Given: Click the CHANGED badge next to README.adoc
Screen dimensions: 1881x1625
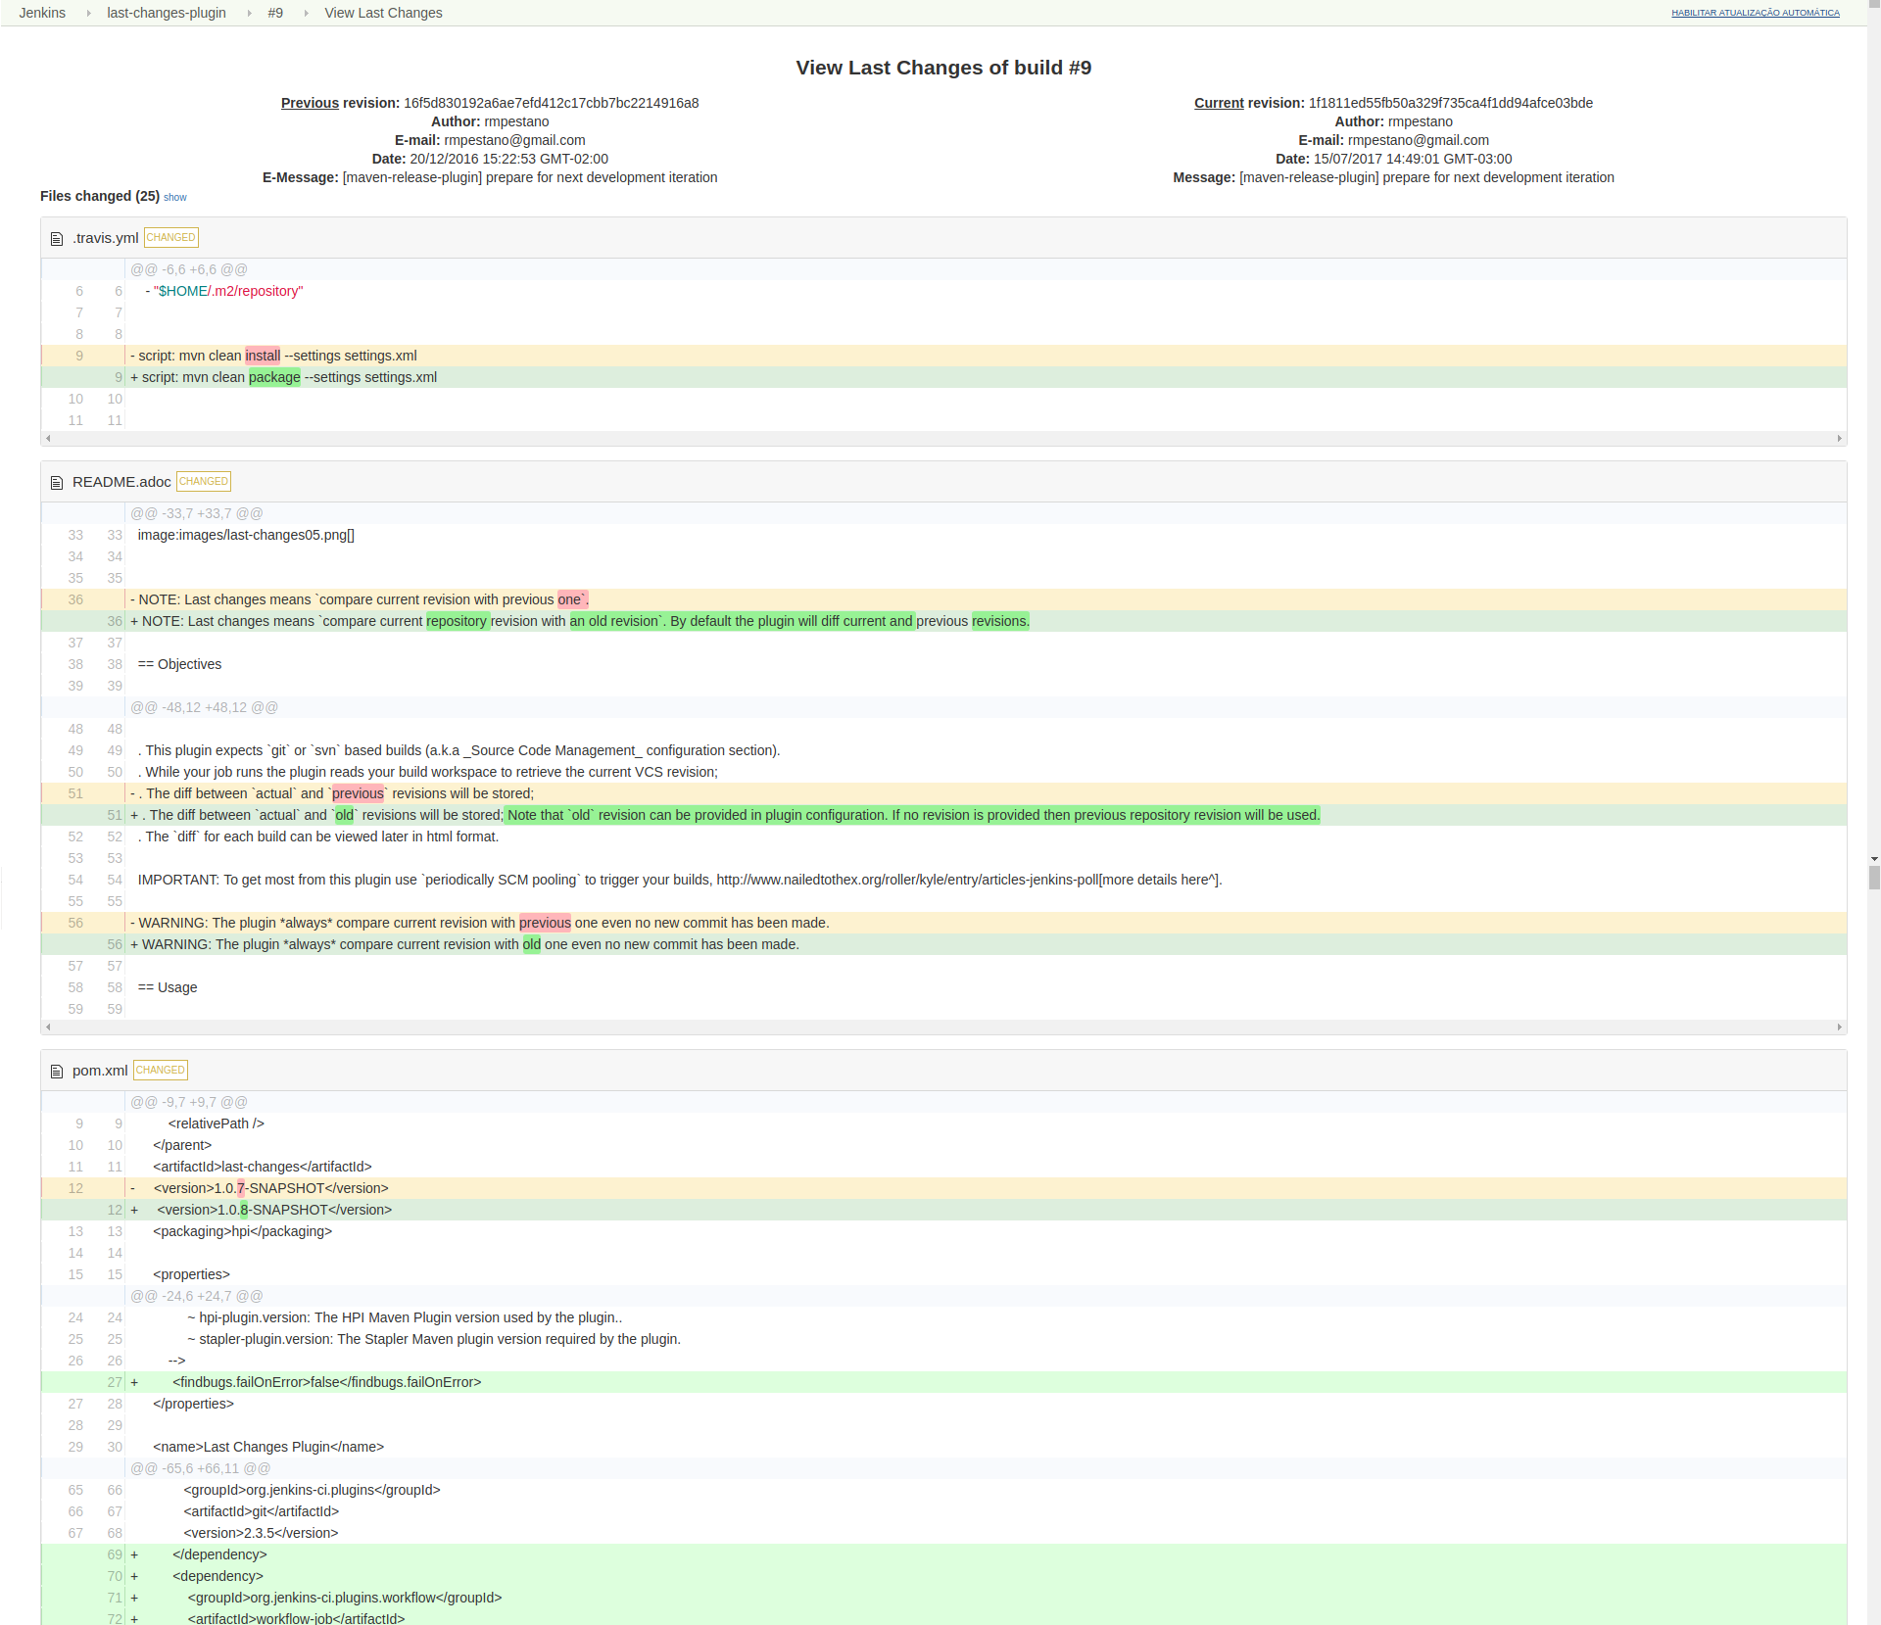Looking at the screenshot, I should point(204,482).
